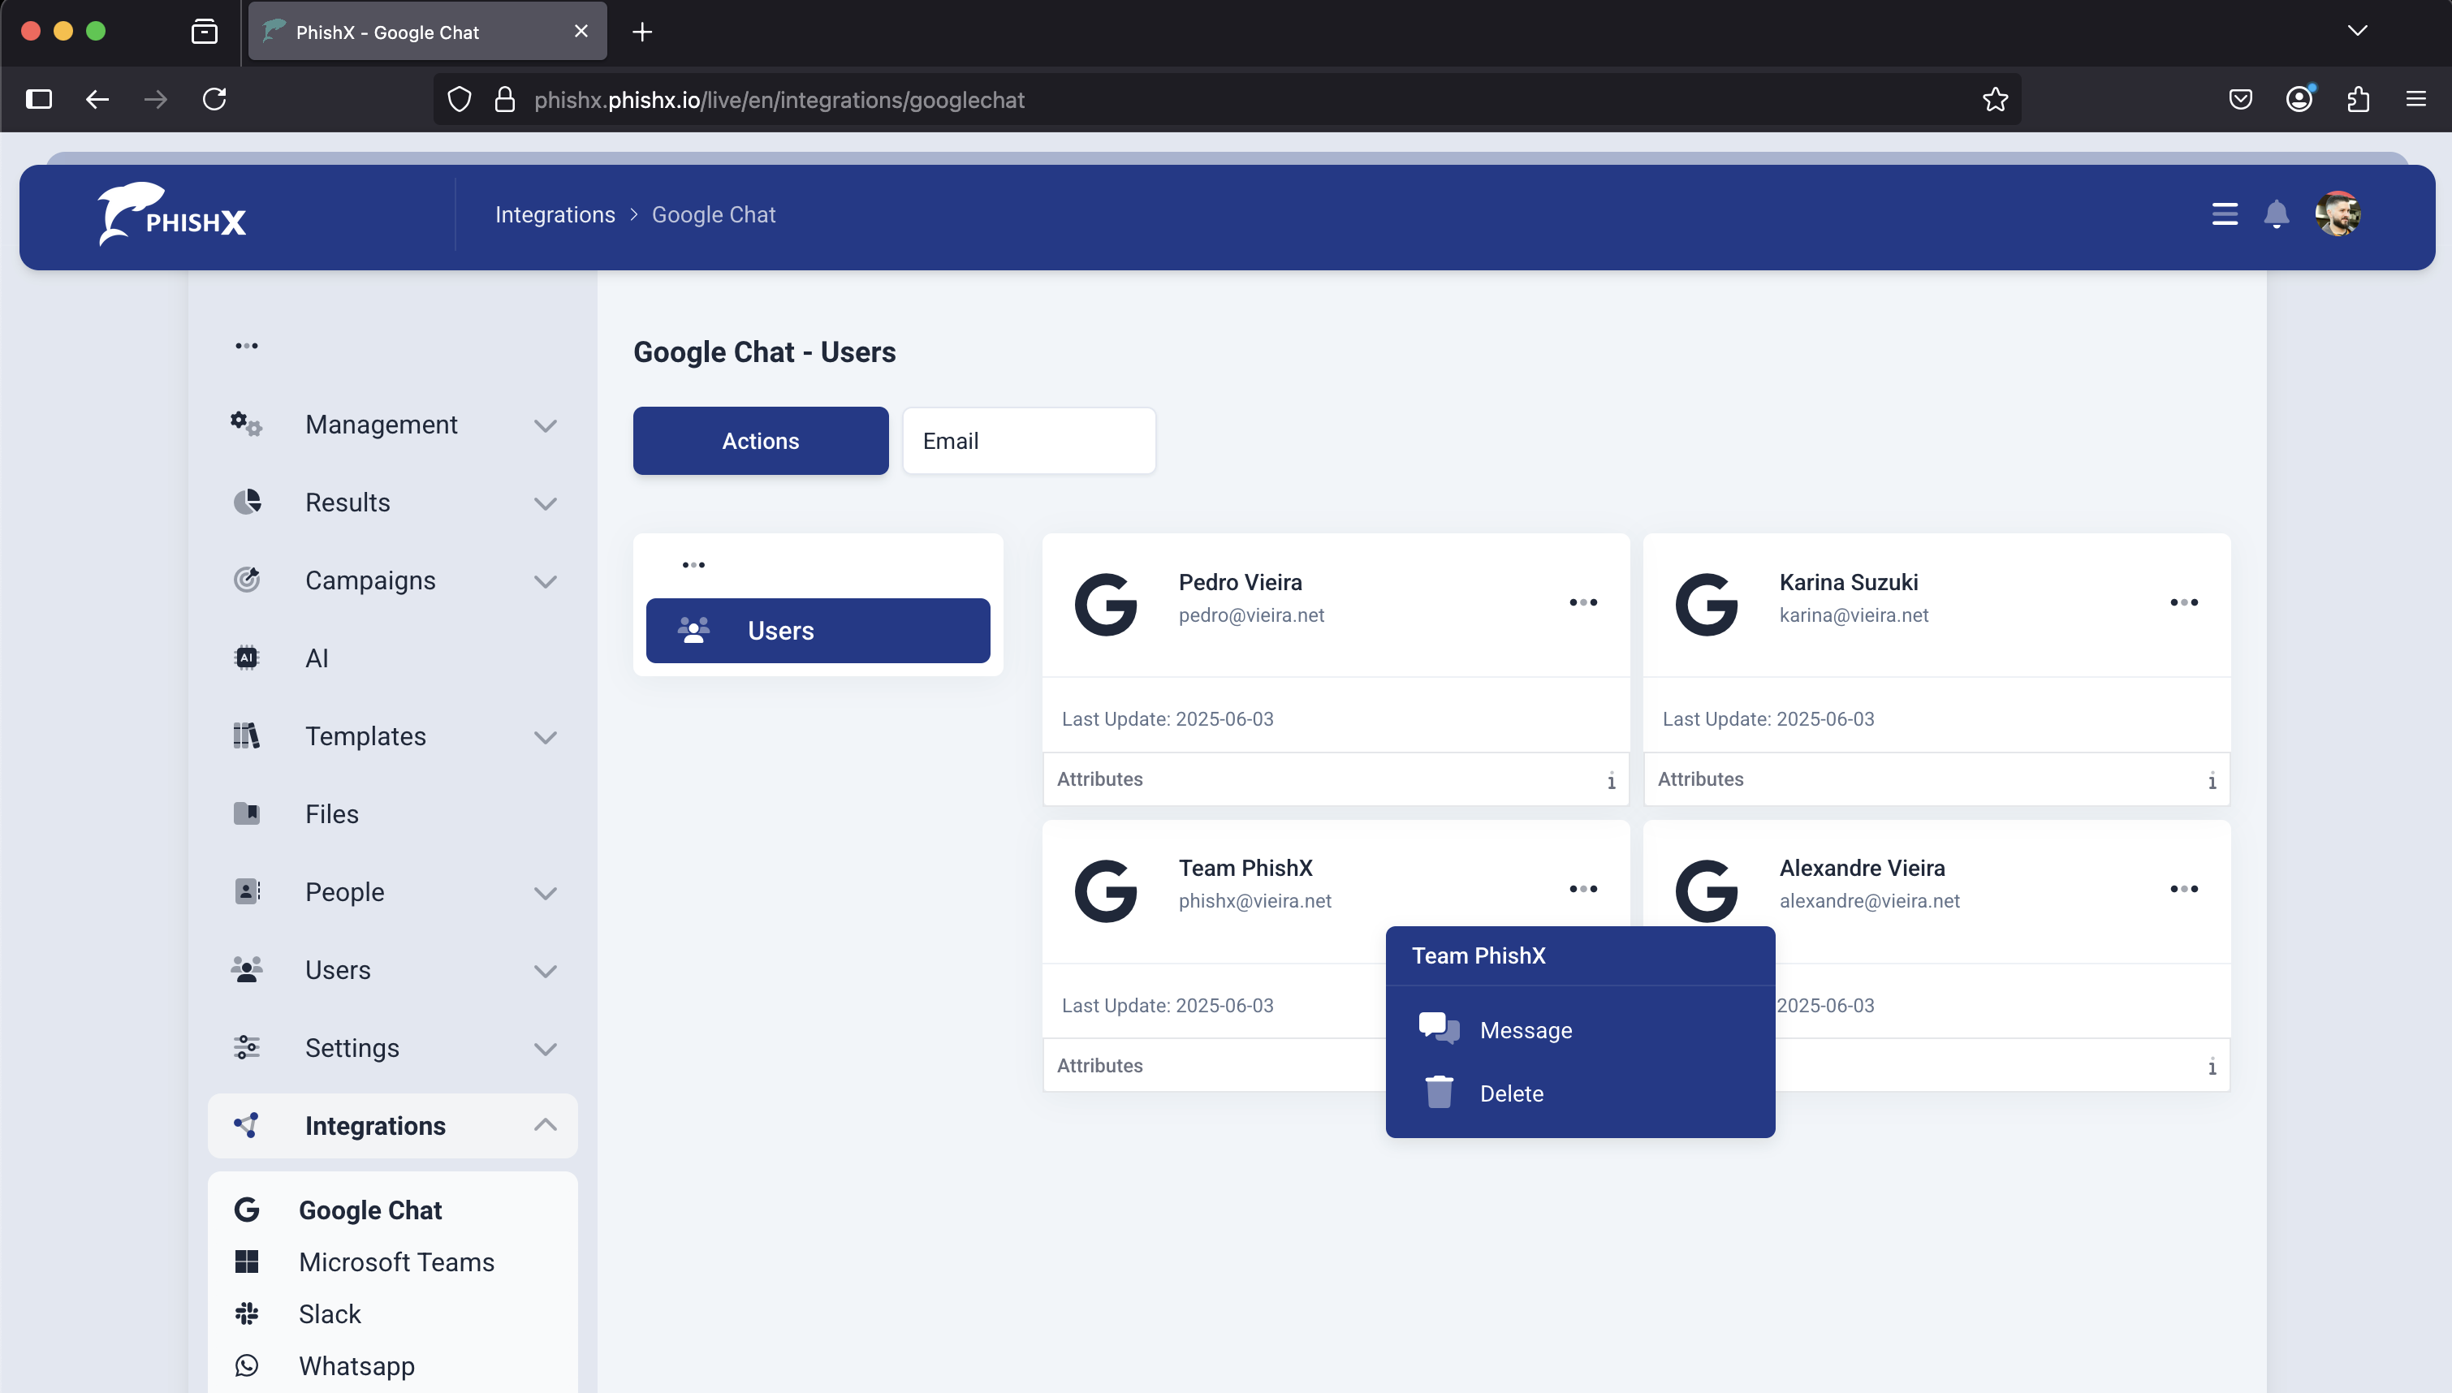Click alexandre@vieira.net email text
The image size is (2452, 1393).
coord(1869,901)
